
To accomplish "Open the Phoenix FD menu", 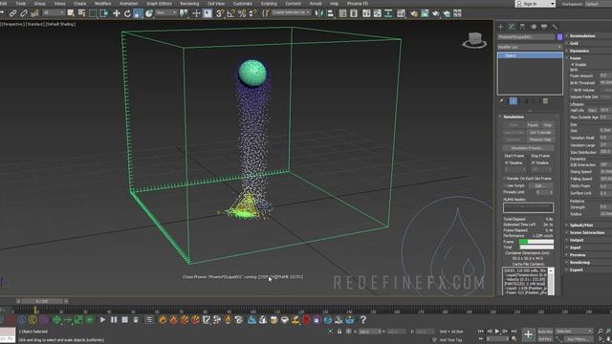I will (358, 4).
